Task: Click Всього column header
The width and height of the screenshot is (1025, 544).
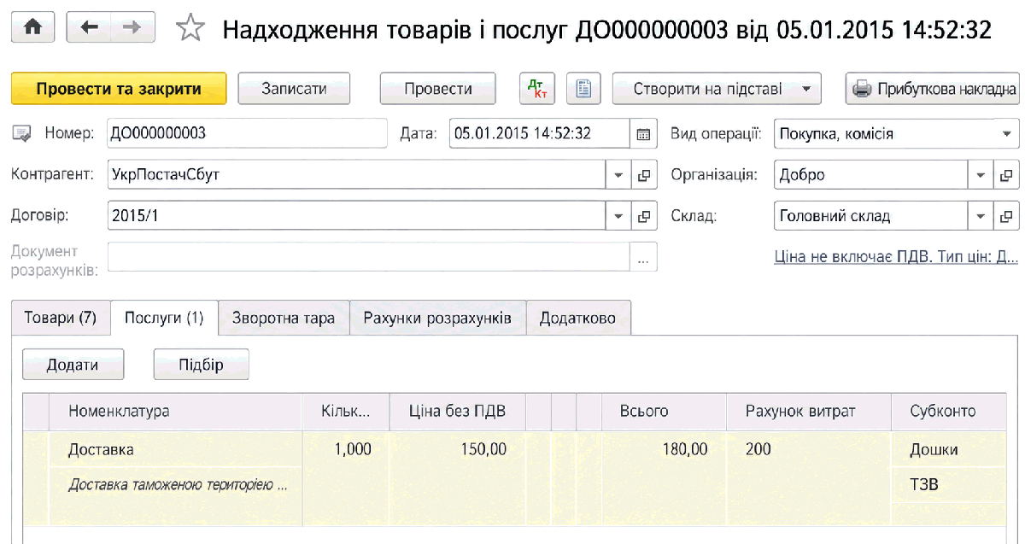Action: pos(664,411)
